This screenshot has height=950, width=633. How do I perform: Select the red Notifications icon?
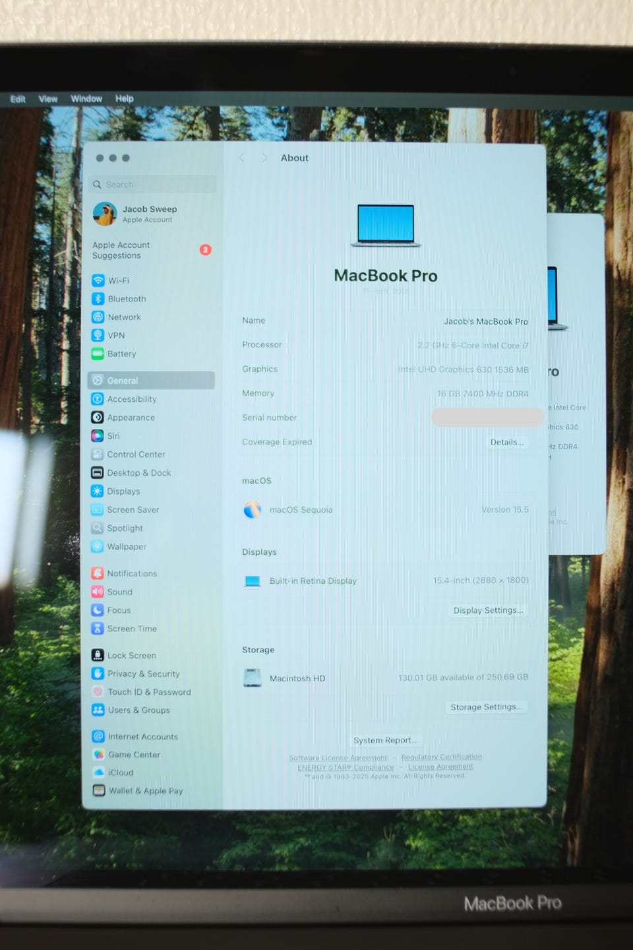coord(97,574)
